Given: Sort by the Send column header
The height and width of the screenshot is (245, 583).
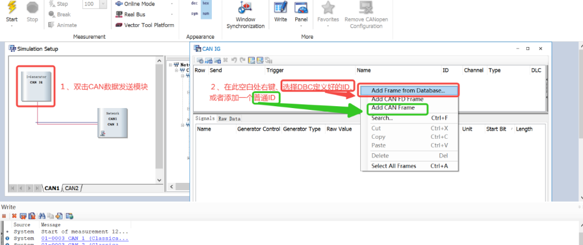Looking at the screenshot, I should coord(236,70).
